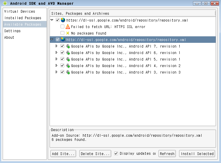
Task: Uncheck the http repository site checkbox
Action: point(58,40)
